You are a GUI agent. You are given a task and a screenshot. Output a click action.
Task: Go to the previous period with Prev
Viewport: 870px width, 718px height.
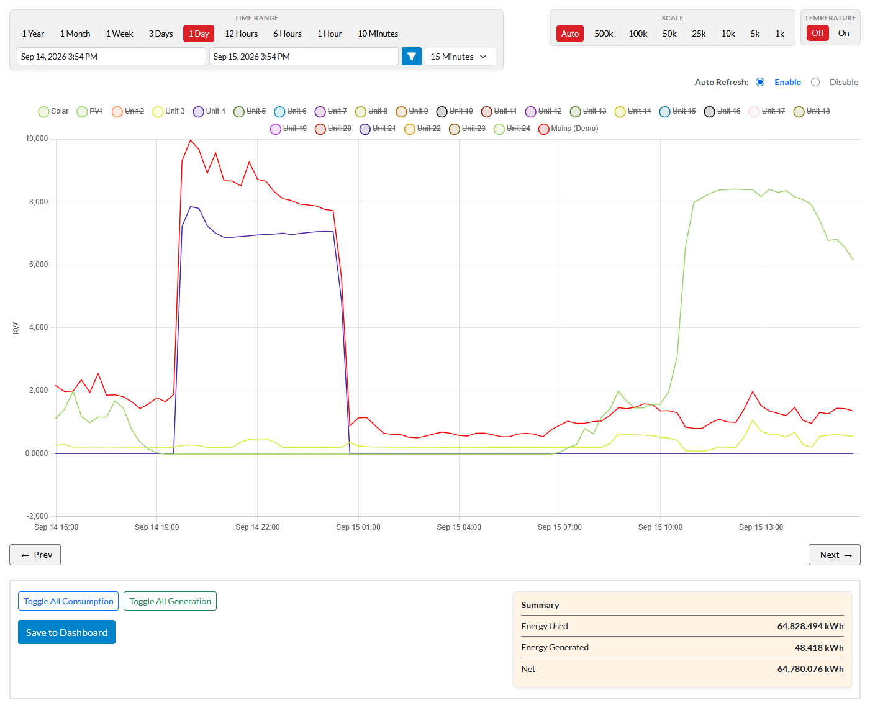coord(35,555)
